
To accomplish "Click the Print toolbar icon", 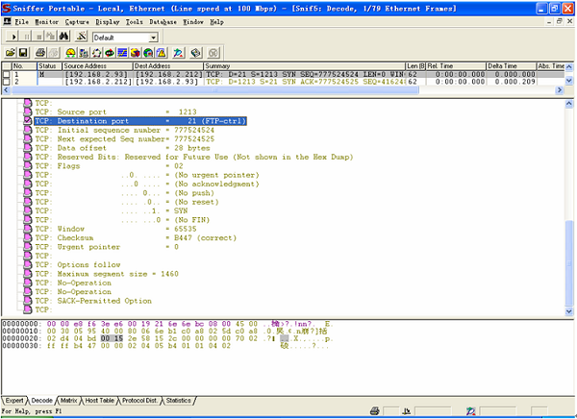I will 41,52.
